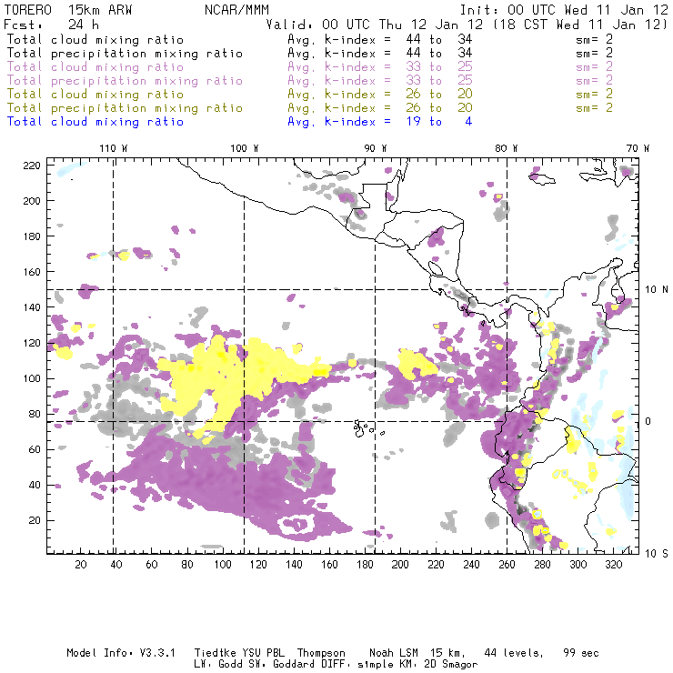673x673 pixels.
Task: Select the "Fcst: 24 h" forecast label
Action: pos(51,25)
